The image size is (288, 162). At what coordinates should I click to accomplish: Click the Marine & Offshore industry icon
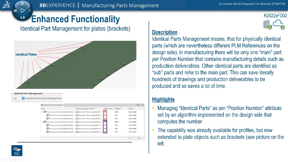point(17,151)
